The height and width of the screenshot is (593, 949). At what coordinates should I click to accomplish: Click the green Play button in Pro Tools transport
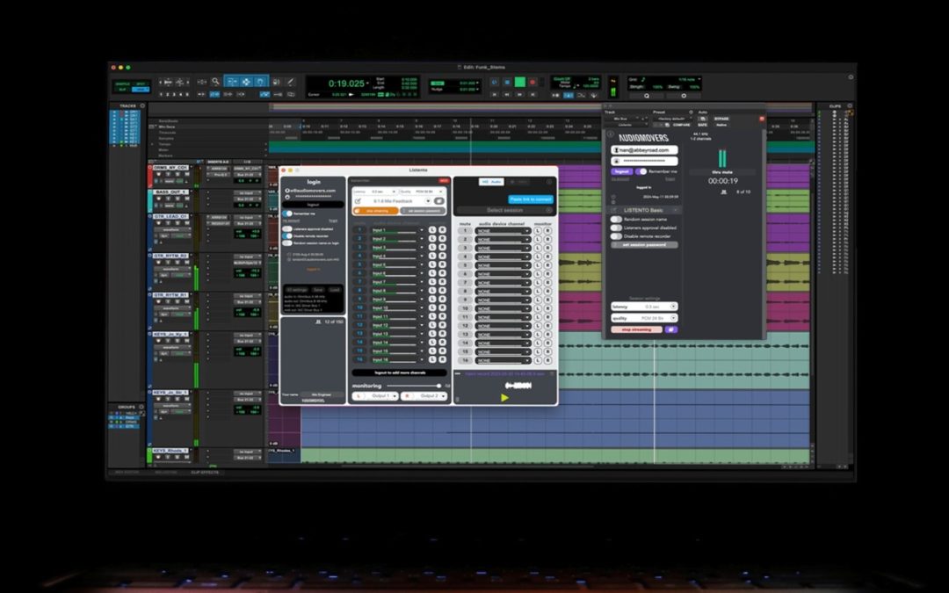coord(519,83)
